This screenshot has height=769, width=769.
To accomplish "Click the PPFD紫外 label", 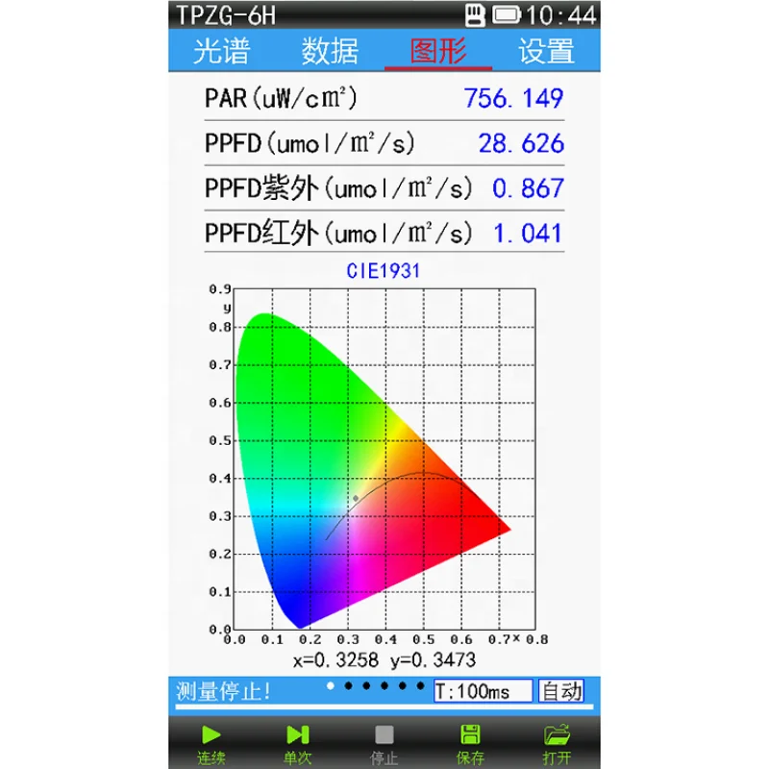I will click(338, 188).
